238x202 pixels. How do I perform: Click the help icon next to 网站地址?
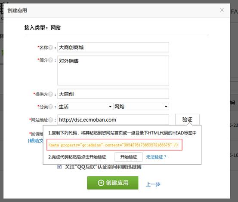pos(51,120)
